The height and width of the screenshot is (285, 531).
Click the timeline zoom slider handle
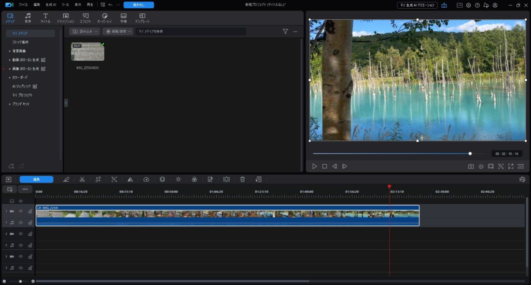click(20, 281)
